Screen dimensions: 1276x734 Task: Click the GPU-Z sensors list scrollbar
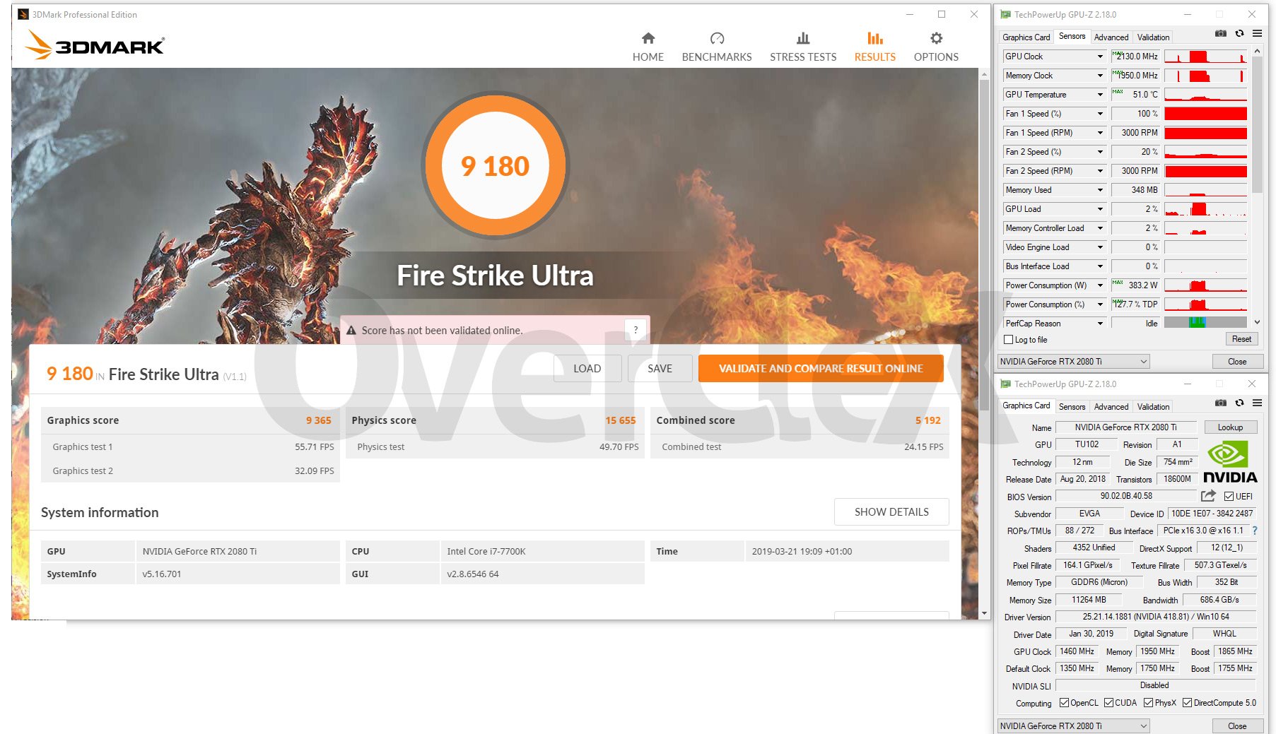pyautogui.click(x=1257, y=124)
